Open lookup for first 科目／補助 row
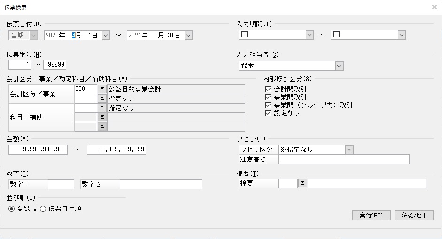The height and width of the screenshot is (239, 442). [x=102, y=108]
